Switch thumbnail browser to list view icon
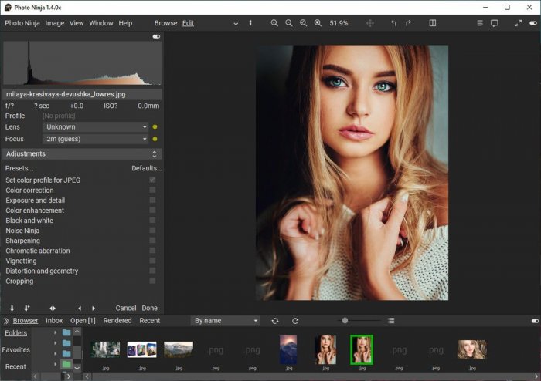The width and height of the screenshot is (541, 381). [x=391, y=320]
